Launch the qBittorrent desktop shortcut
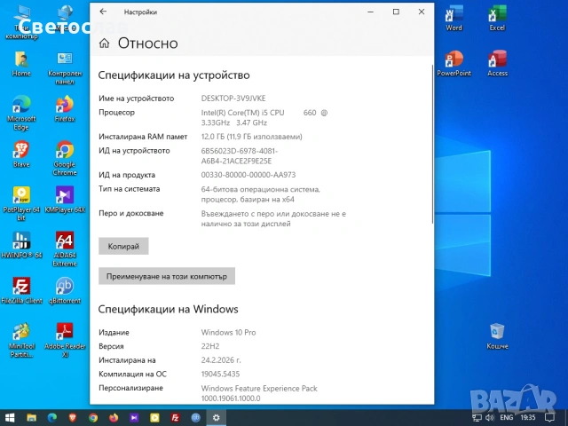 pyautogui.click(x=65, y=290)
